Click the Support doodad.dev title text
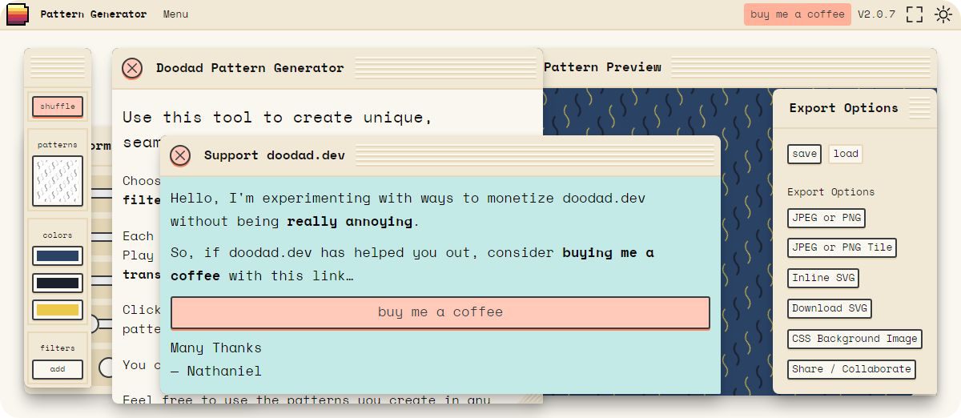 tap(275, 155)
